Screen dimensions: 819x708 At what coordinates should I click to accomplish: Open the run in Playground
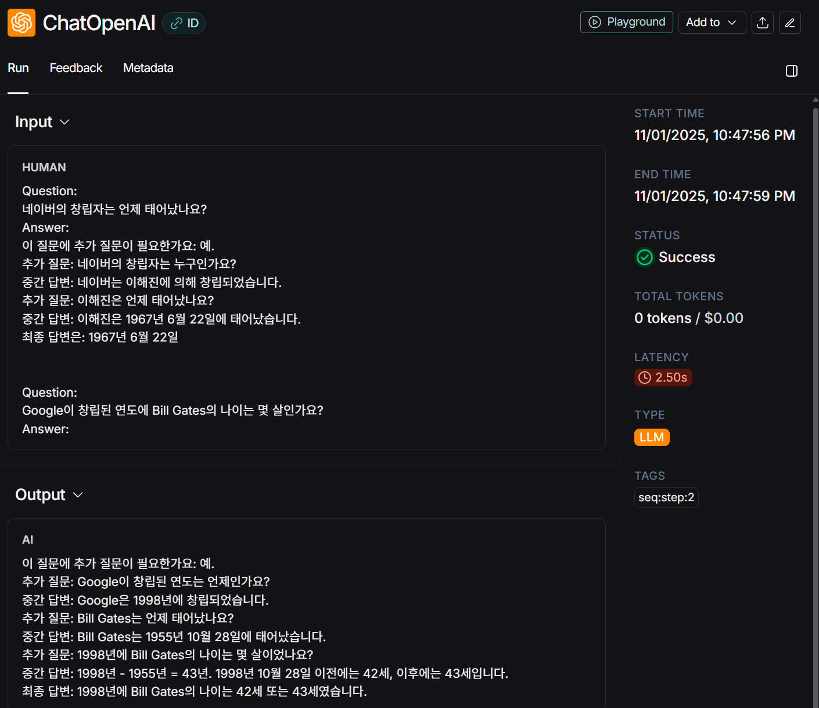point(626,22)
